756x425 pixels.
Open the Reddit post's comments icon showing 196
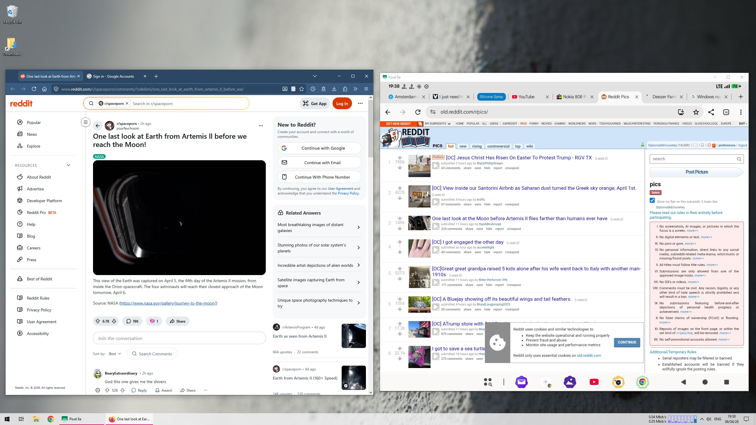[132, 321]
